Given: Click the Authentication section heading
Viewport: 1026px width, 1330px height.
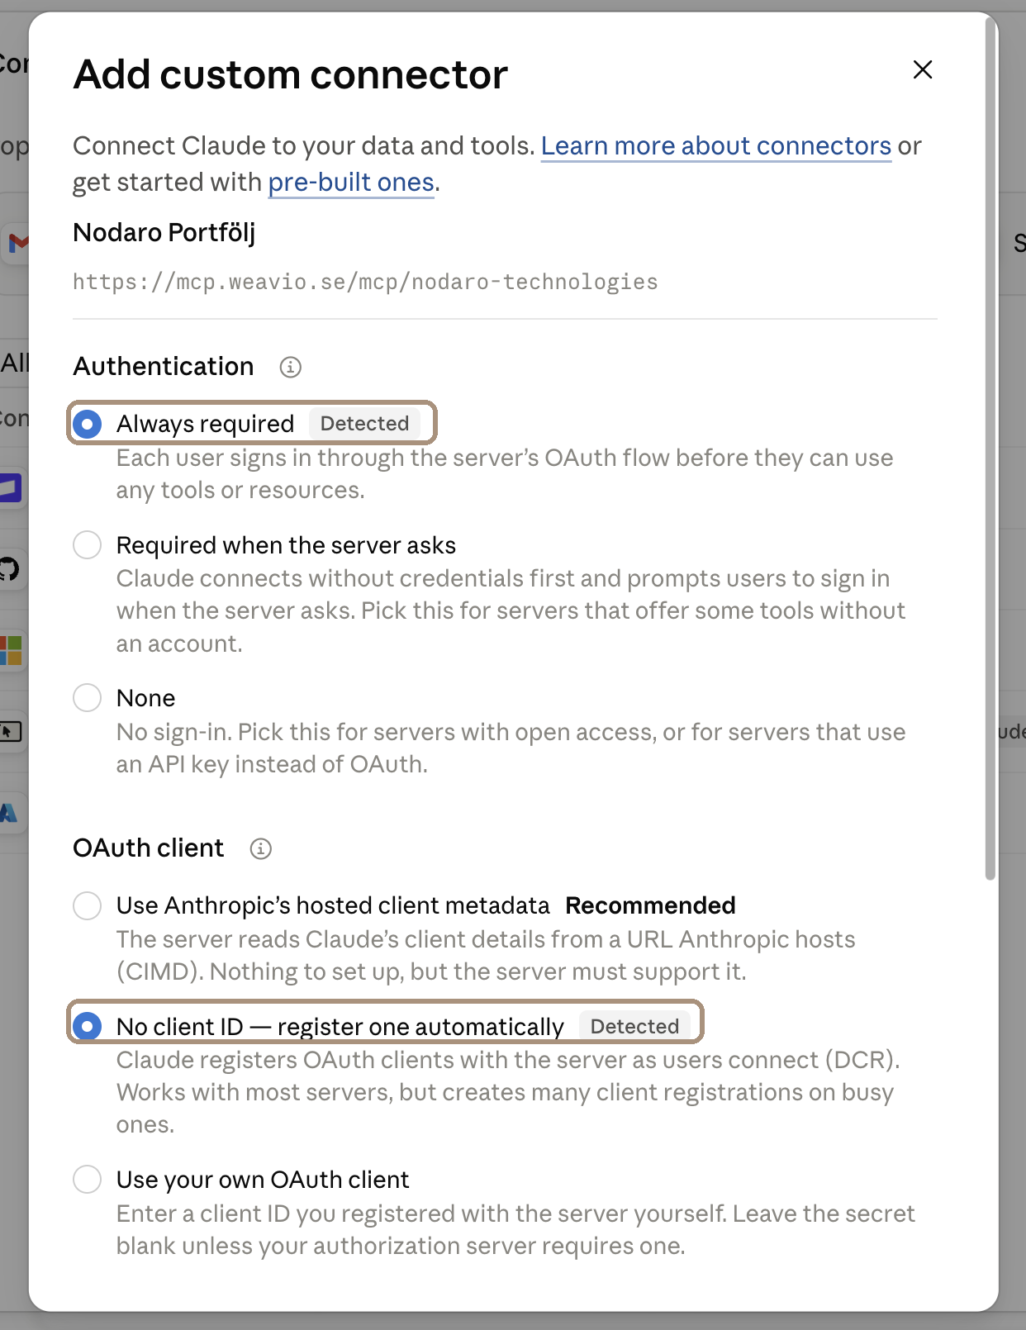Looking at the screenshot, I should (164, 367).
